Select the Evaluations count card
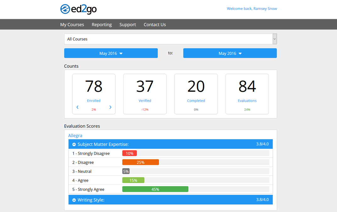The image size is (337, 212). click(247, 94)
